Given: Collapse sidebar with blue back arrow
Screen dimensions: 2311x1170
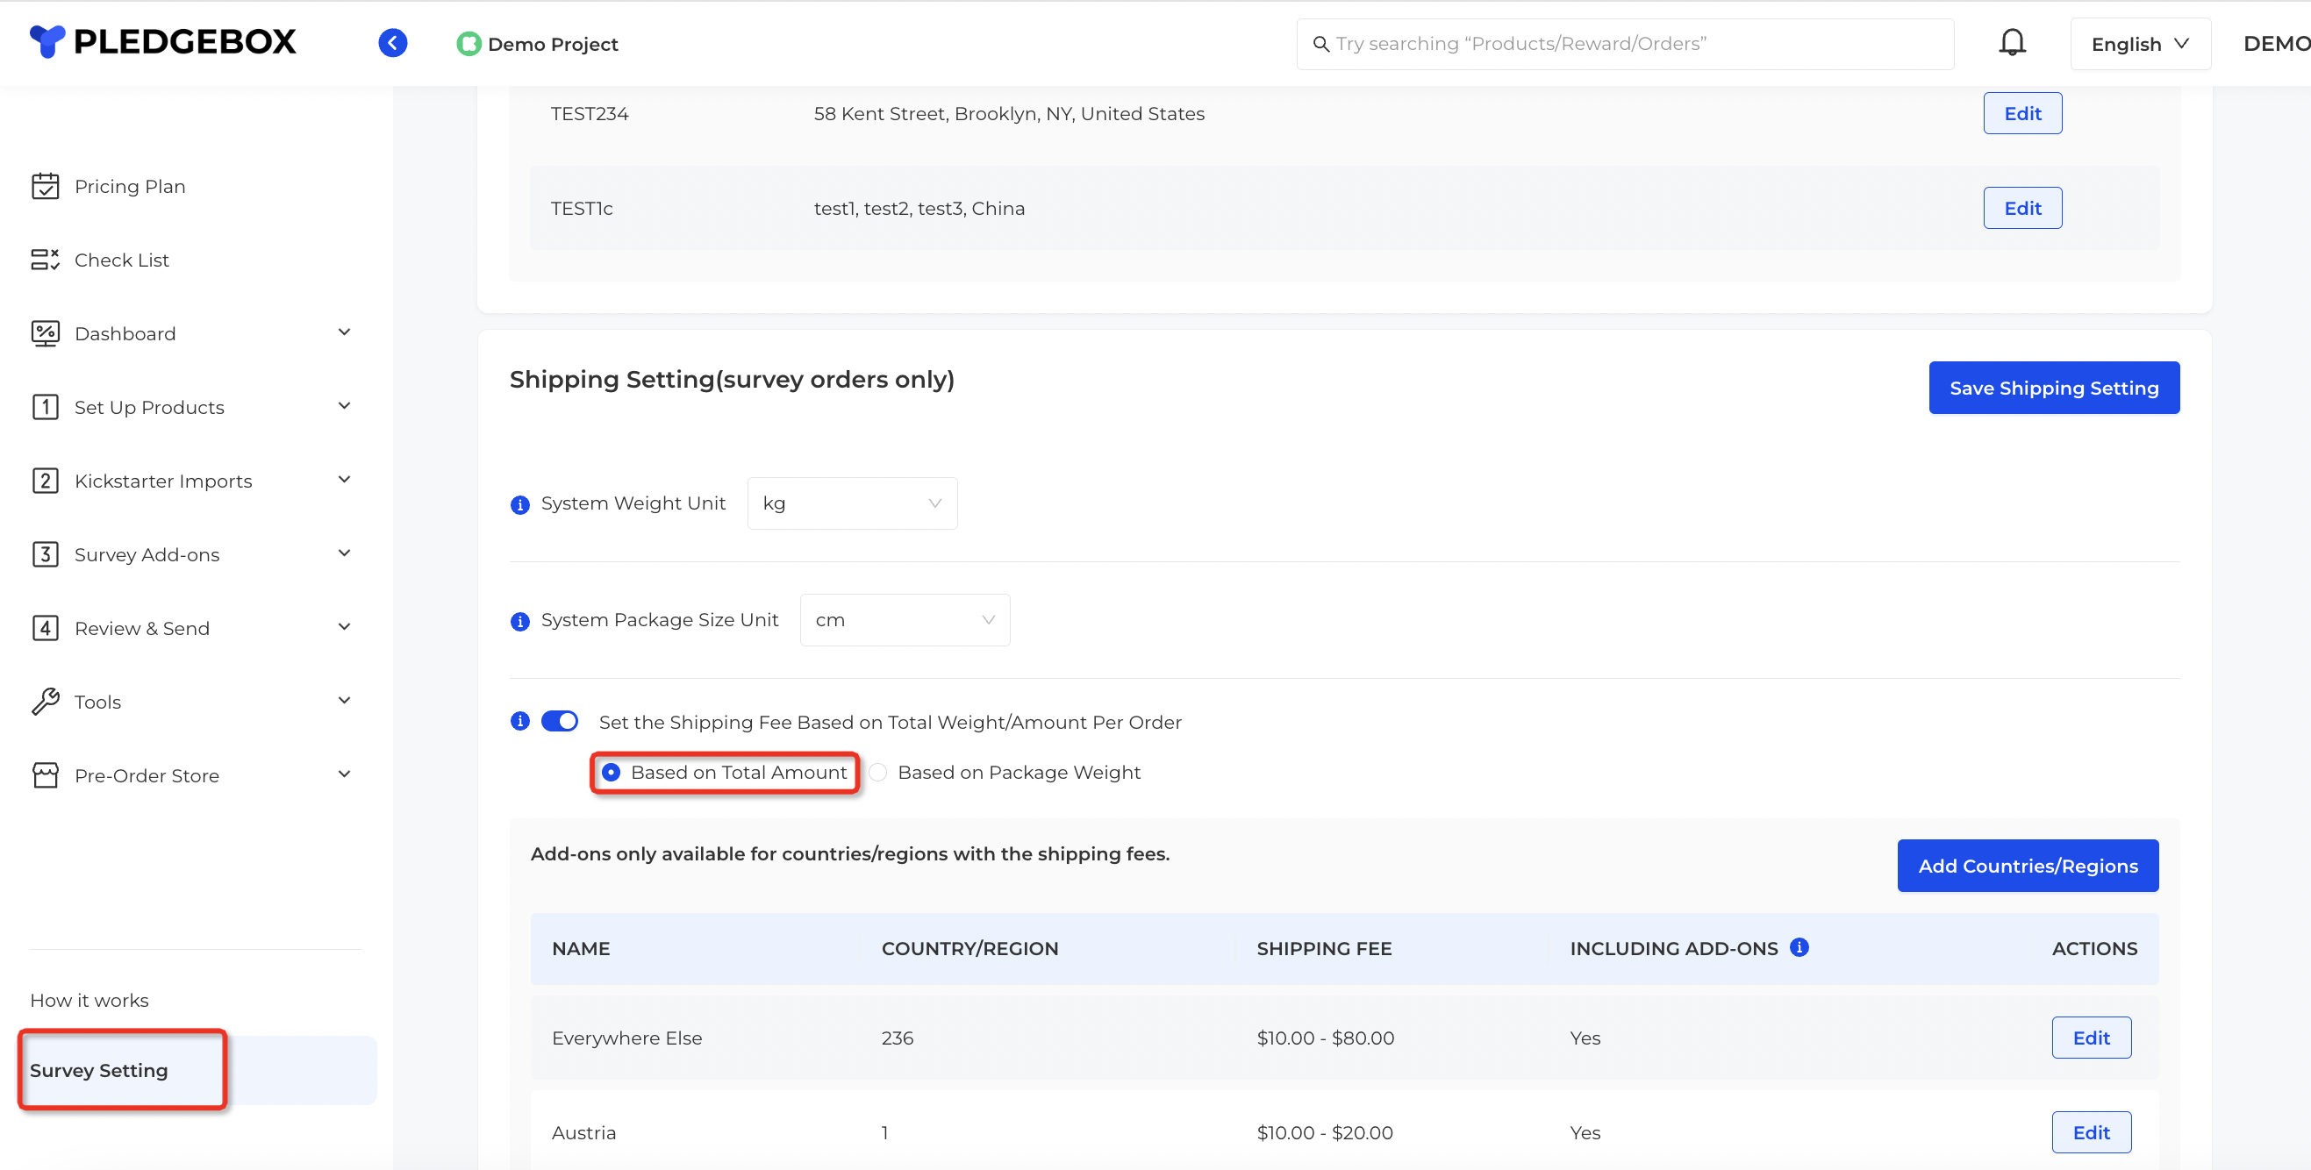Looking at the screenshot, I should click(x=392, y=42).
